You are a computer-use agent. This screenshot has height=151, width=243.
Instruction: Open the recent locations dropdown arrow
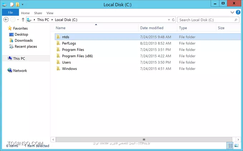(x=18, y=20)
